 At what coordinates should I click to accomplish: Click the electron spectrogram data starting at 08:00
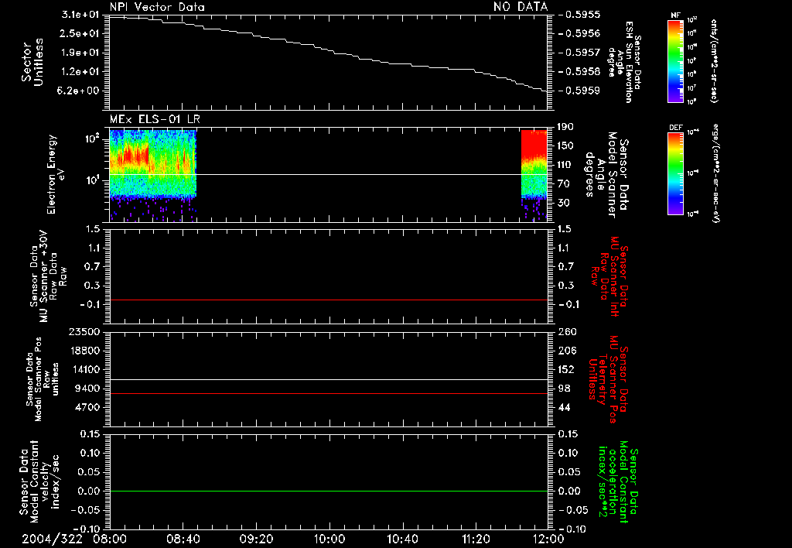pos(152,176)
